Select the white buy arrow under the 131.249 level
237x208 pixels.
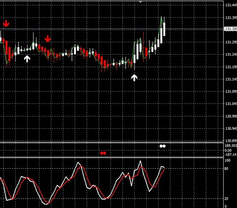pos(27,59)
